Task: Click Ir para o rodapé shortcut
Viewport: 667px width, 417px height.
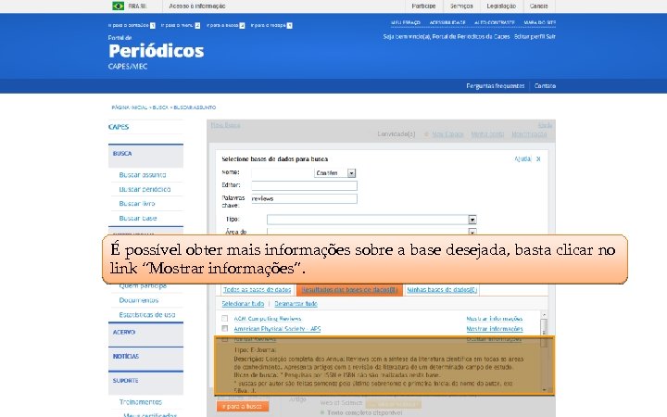Action: [x=271, y=26]
